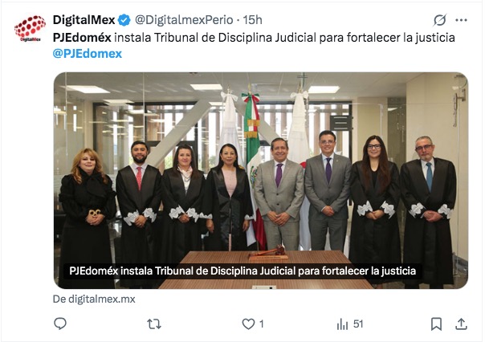Open the @DigitalmexPerio handle
Screen dimensions: 485x342
coord(184,20)
